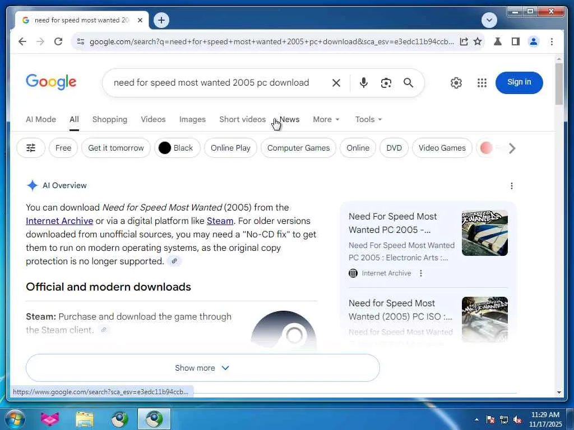Apply the Online filter chip

tap(358, 148)
